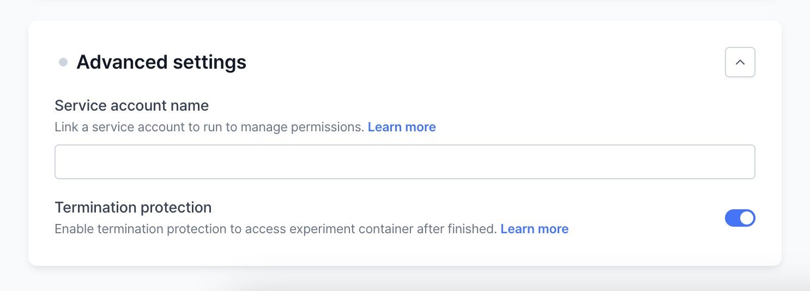Click the word 'settings' in the section title
Screen dimensions: 810x291
(x=209, y=62)
